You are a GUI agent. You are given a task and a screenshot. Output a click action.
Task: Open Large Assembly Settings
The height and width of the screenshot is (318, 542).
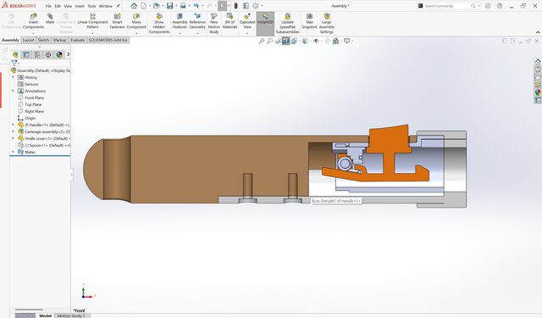tap(326, 24)
